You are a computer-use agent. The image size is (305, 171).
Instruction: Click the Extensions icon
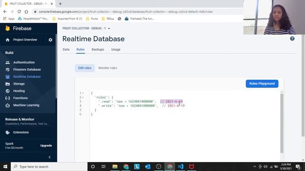tap(8, 133)
